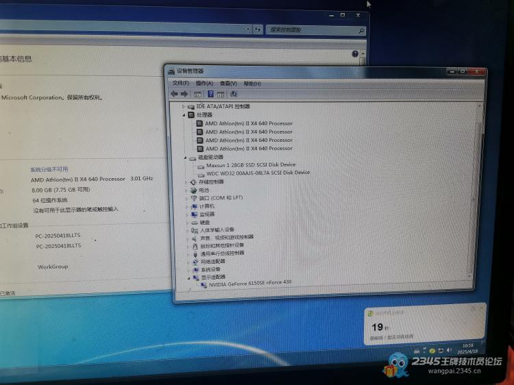Click the 网络适配器 network adapters icon

click(x=196, y=262)
